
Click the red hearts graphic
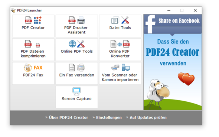click(x=186, y=79)
